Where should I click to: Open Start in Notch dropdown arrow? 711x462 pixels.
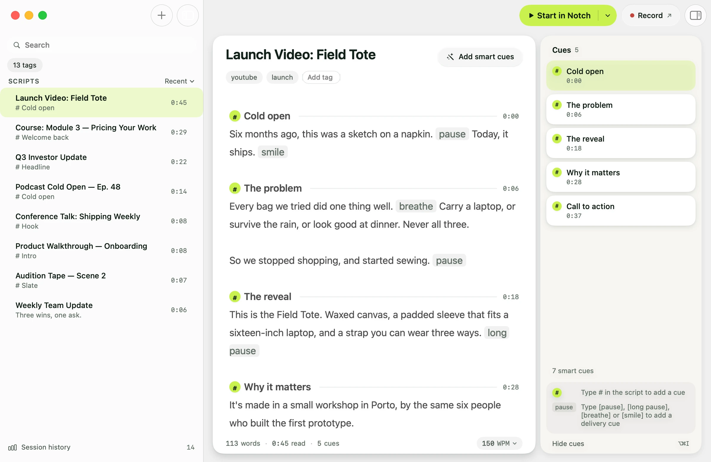point(607,15)
